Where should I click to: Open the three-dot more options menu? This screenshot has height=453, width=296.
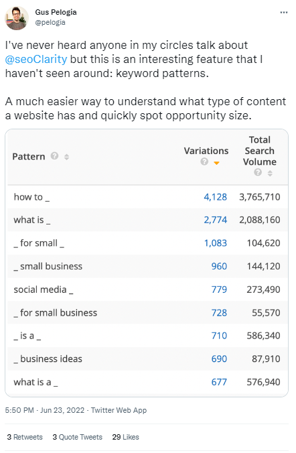(x=283, y=13)
